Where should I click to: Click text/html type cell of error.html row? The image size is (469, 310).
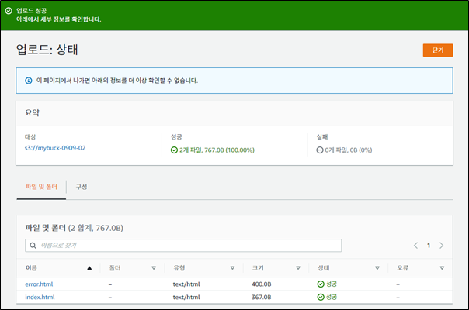186,284
